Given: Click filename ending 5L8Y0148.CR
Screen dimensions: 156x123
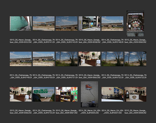Looking at the screenshot, I should click(x=112, y=41).
